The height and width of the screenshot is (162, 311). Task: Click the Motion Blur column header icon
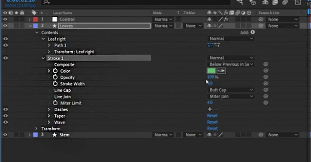(238, 13)
